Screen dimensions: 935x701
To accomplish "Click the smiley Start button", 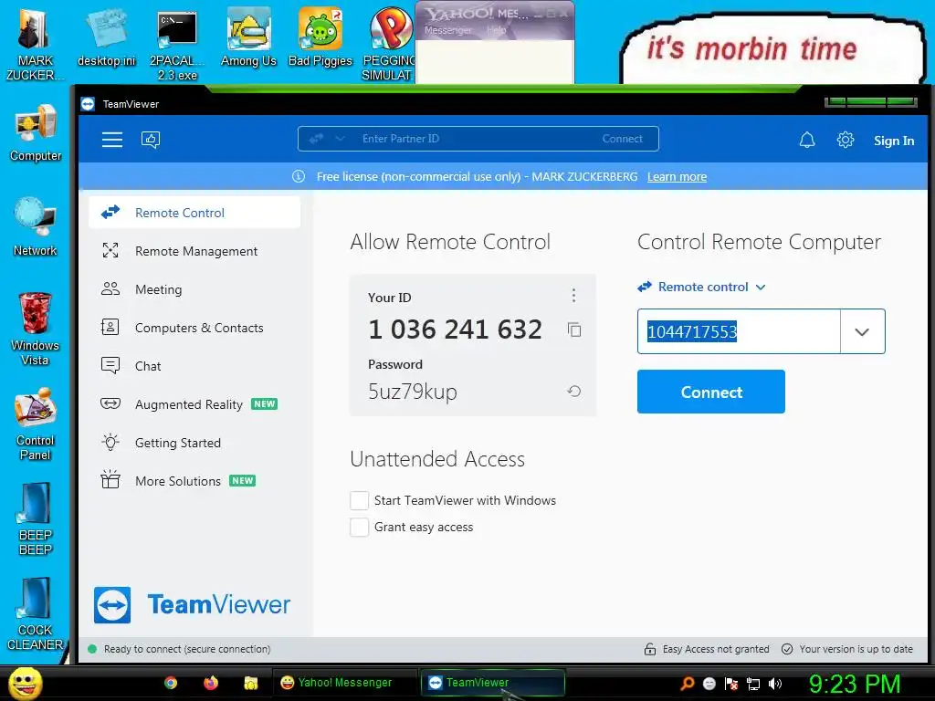I will tap(26, 683).
